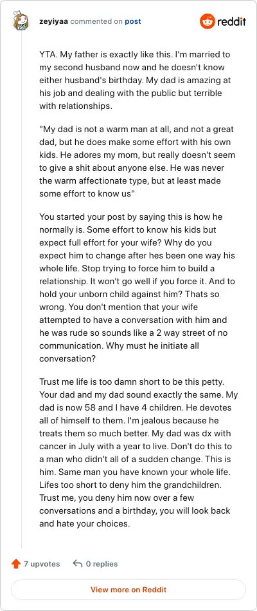Image resolution: width=257 pixels, height=611 pixels.
Task: Click the Reddit Snoo logo icon
Action: pyautogui.click(x=207, y=21)
